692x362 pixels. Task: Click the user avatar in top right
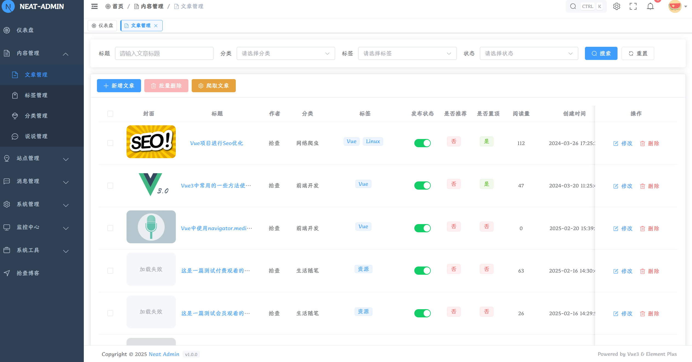(675, 6)
